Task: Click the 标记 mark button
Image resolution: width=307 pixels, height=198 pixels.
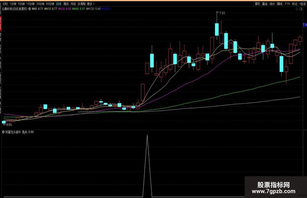Action: (x=295, y=4)
